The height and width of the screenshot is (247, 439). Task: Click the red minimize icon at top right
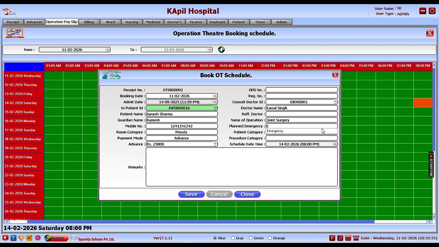click(x=423, y=11)
